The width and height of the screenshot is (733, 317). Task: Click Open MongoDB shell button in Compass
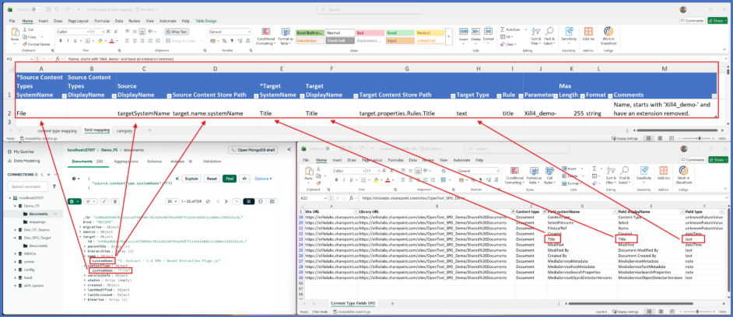(x=253, y=150)
